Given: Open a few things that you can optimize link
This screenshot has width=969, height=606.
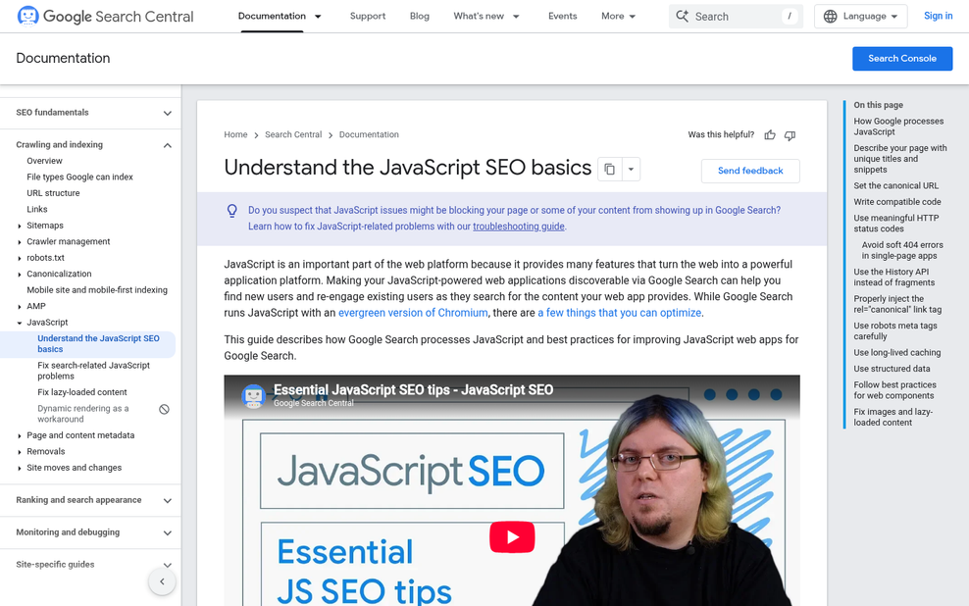Looking at the screenshot, I should (x=619, y=313).
